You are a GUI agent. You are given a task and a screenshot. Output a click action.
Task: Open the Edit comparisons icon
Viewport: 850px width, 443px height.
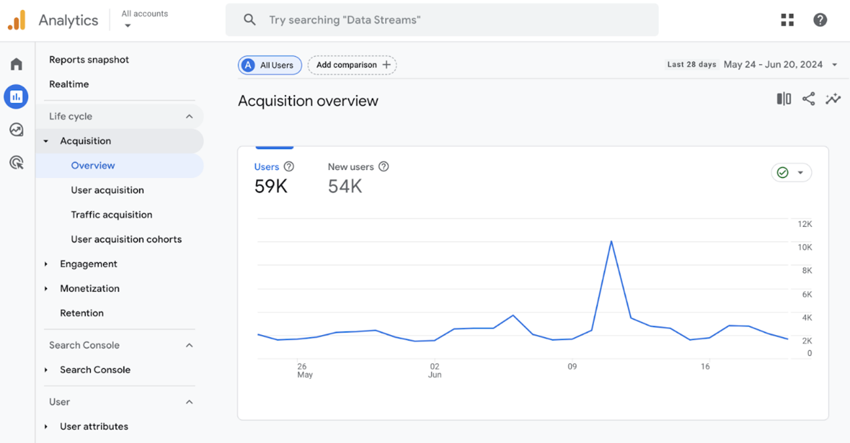tap(784, 99)
